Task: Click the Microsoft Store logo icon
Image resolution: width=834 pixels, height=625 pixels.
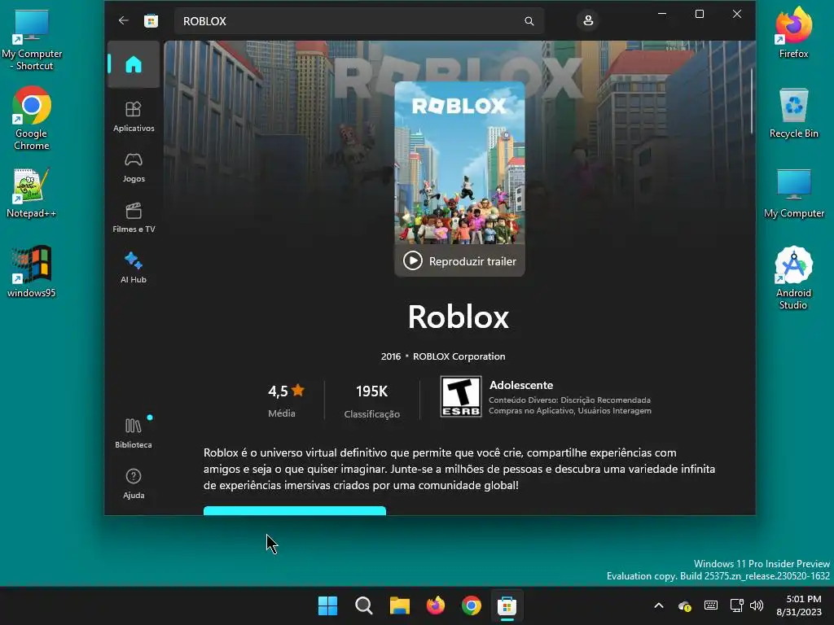Action: pos(151,20)
